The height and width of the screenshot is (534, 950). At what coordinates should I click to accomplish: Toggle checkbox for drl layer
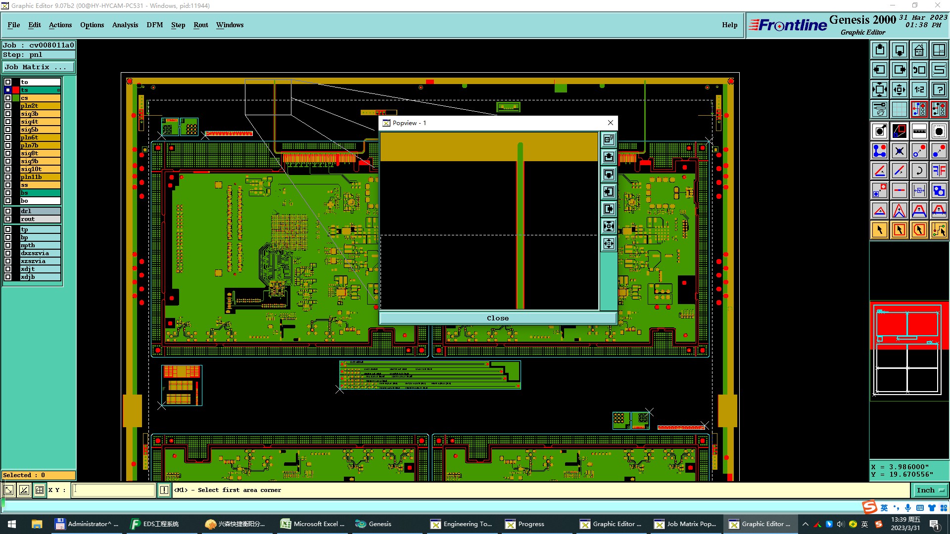coord(8,211)
